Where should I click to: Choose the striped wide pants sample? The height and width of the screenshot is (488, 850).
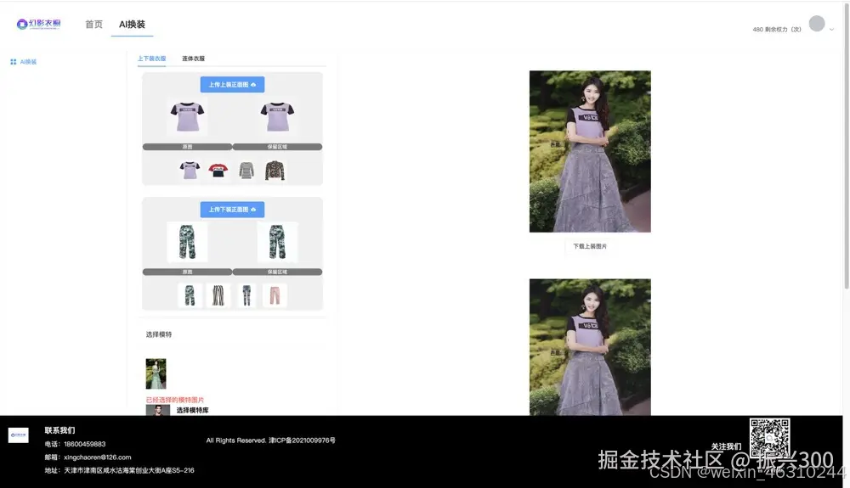point(218,295)
